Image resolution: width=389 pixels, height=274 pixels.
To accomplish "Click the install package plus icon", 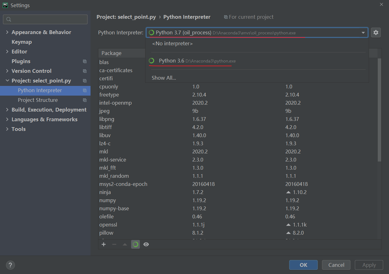I will 104,244.
